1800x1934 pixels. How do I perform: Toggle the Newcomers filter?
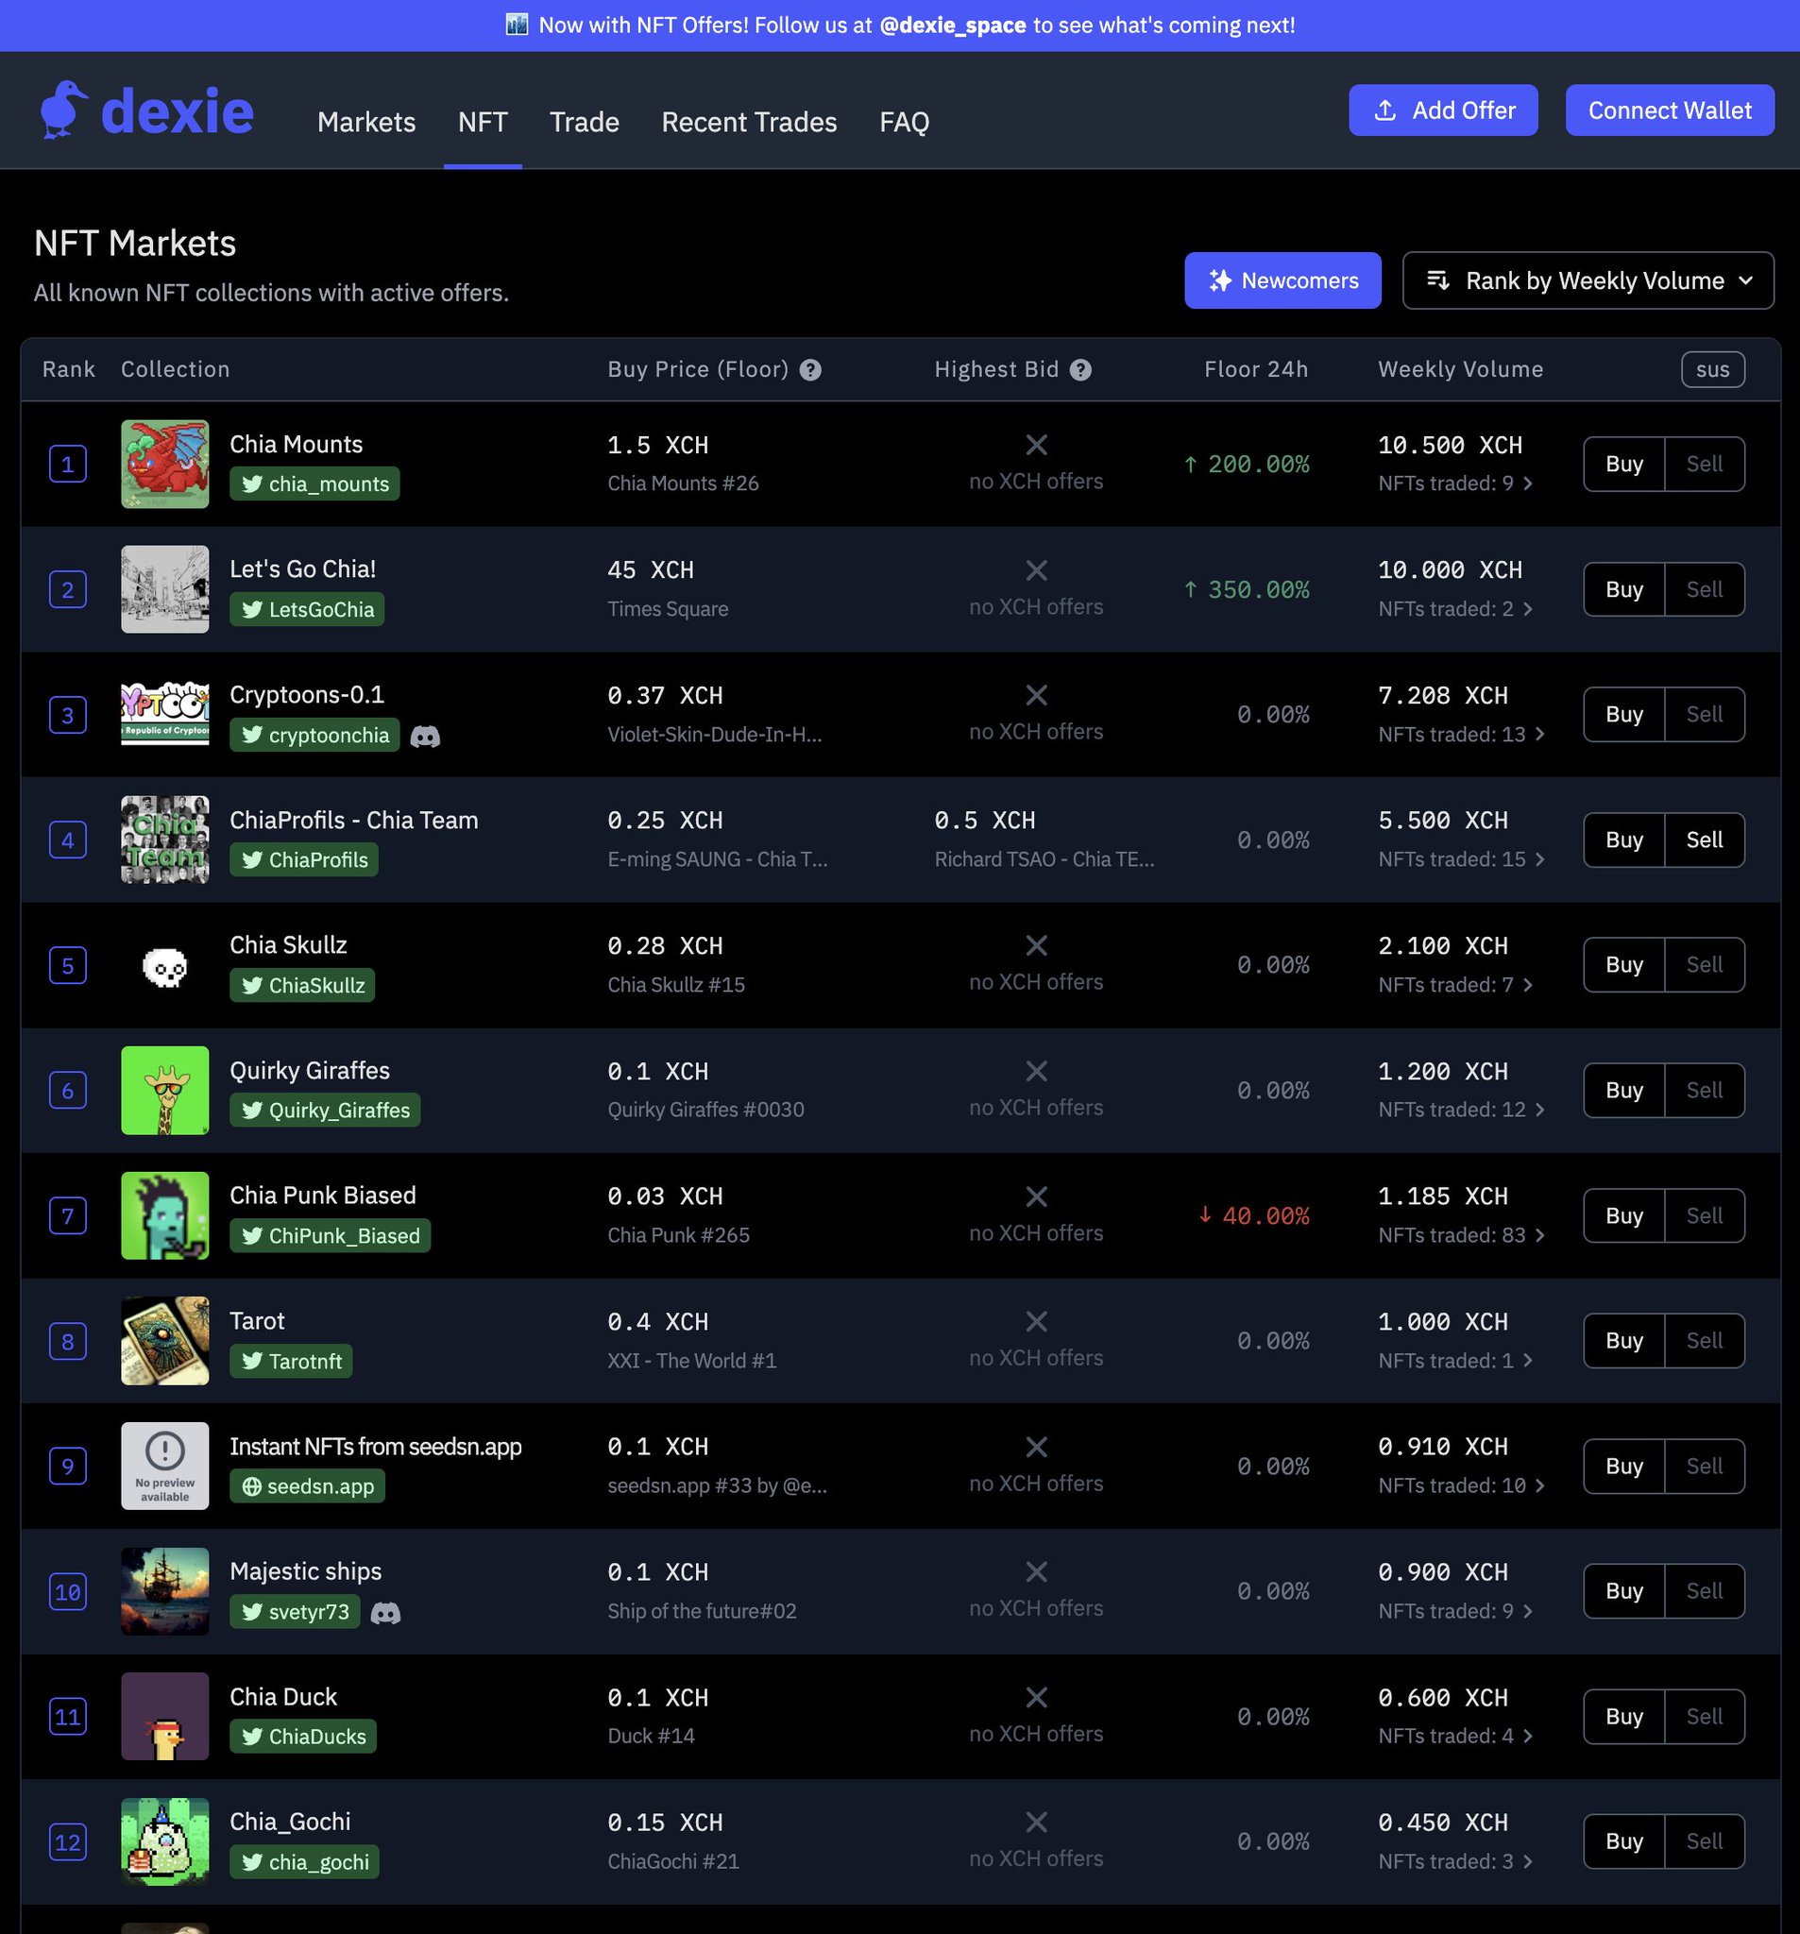tap(1282, 280)
